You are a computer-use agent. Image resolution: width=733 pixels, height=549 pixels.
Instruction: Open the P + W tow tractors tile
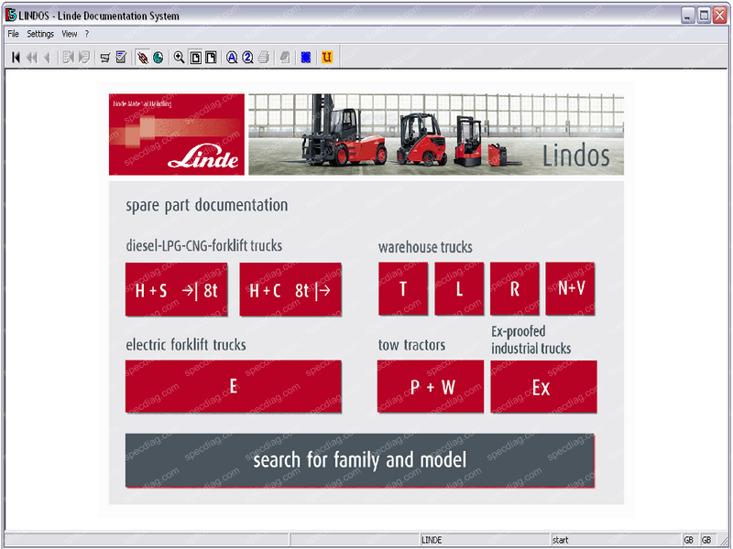431,386
